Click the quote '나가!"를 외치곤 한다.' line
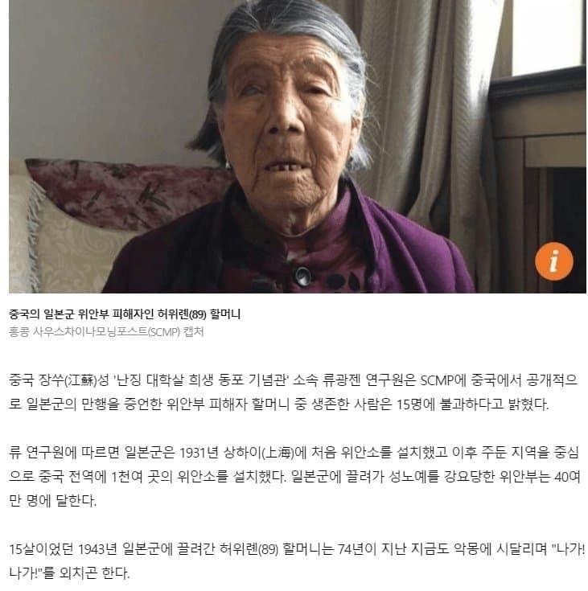This screenshot has width=588, height=591. (69, 573)
